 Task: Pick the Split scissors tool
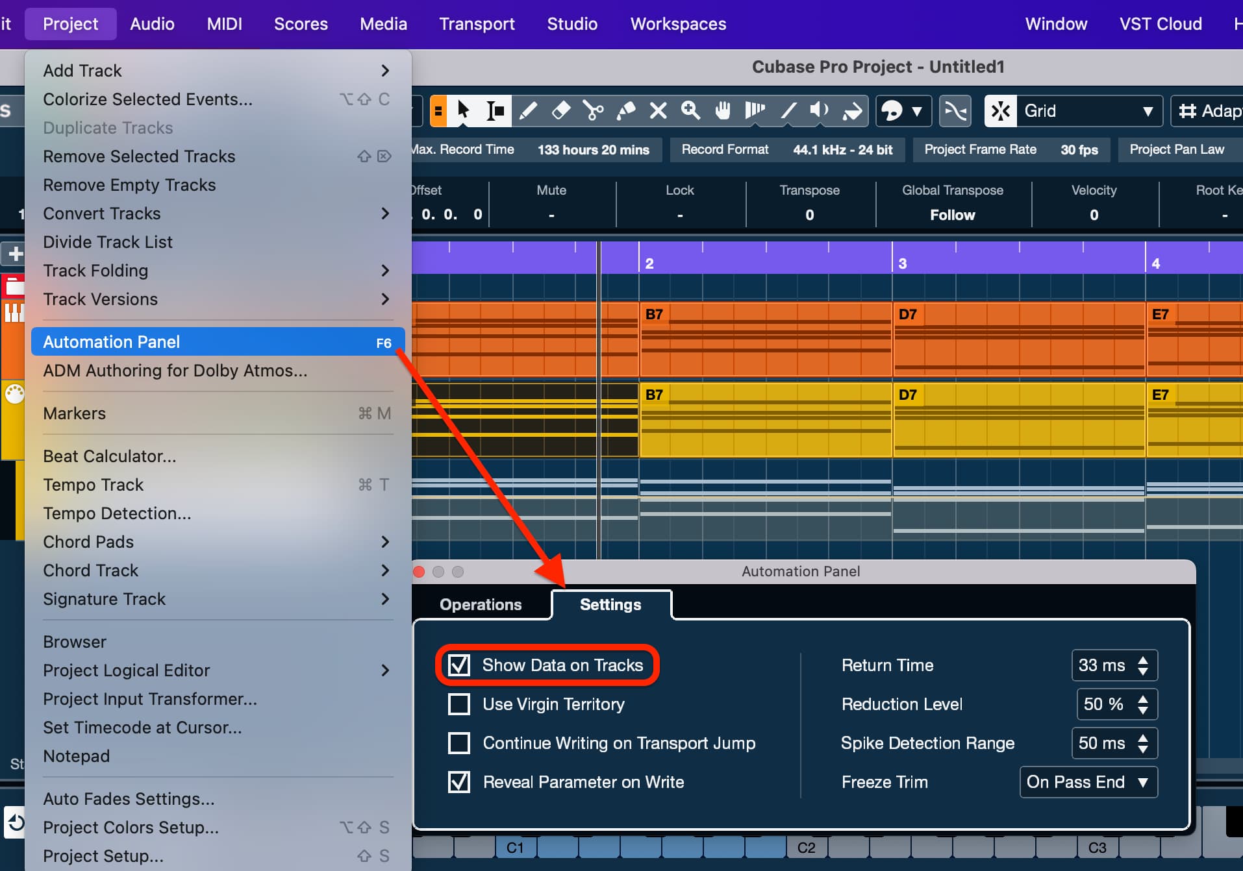click(x=593, y=111)
